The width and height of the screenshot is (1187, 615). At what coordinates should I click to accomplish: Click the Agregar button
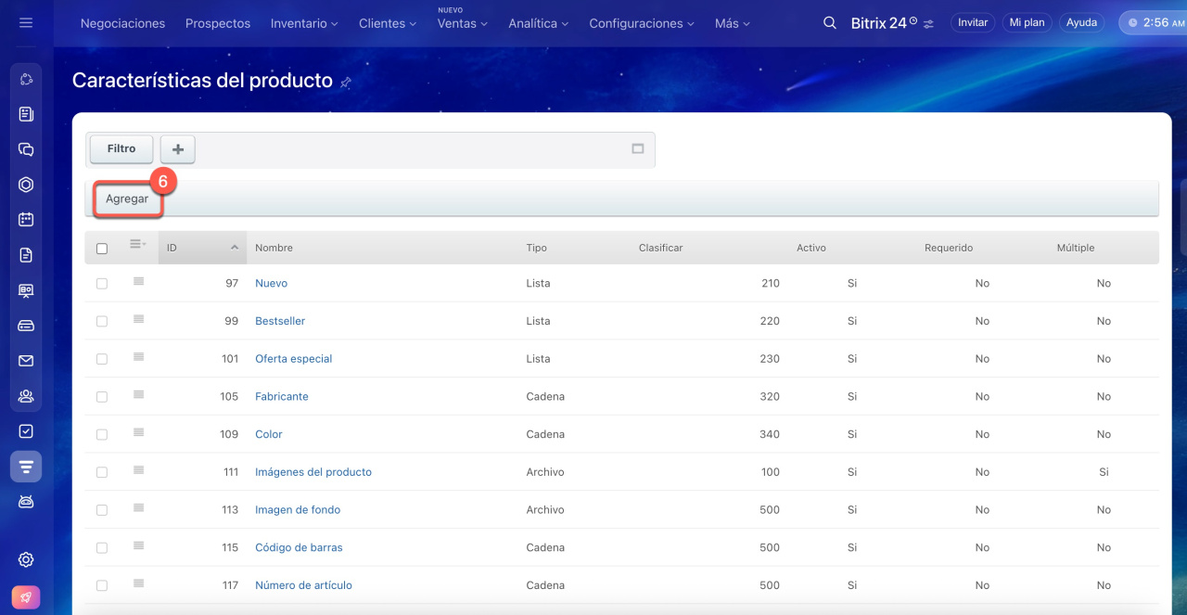(127, 199)
